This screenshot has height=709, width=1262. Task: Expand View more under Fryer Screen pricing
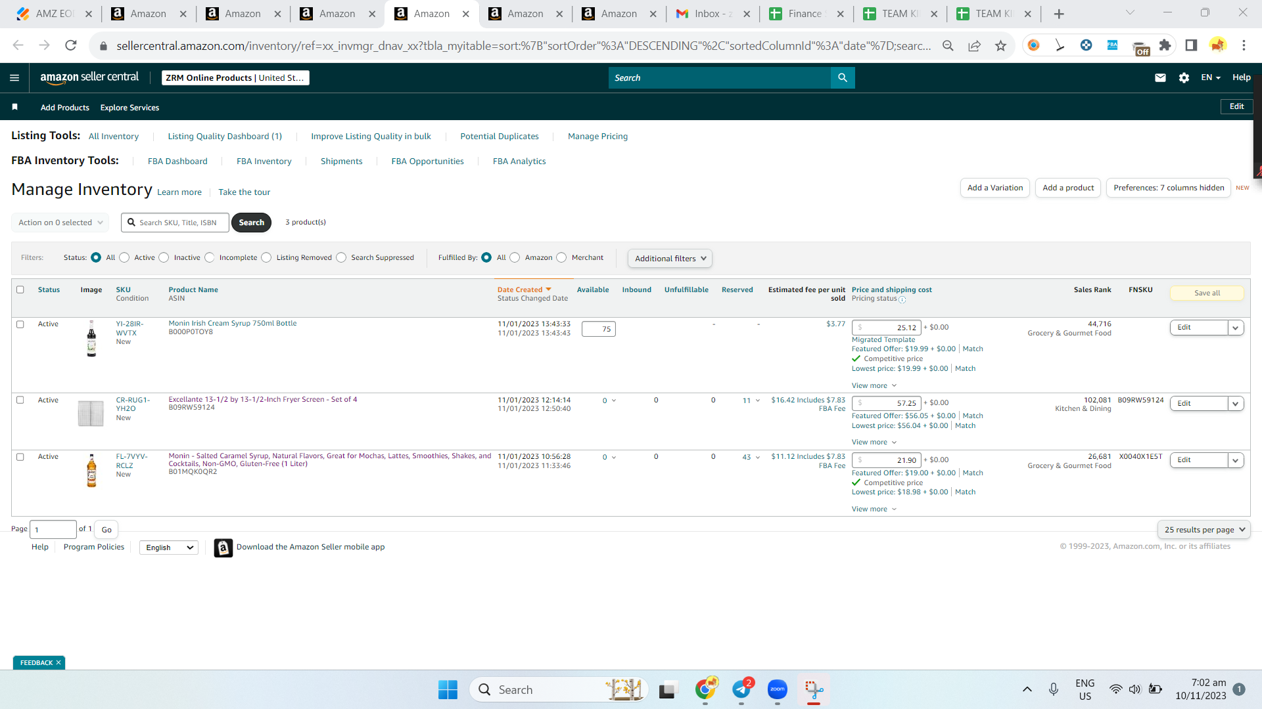point(874,442)
